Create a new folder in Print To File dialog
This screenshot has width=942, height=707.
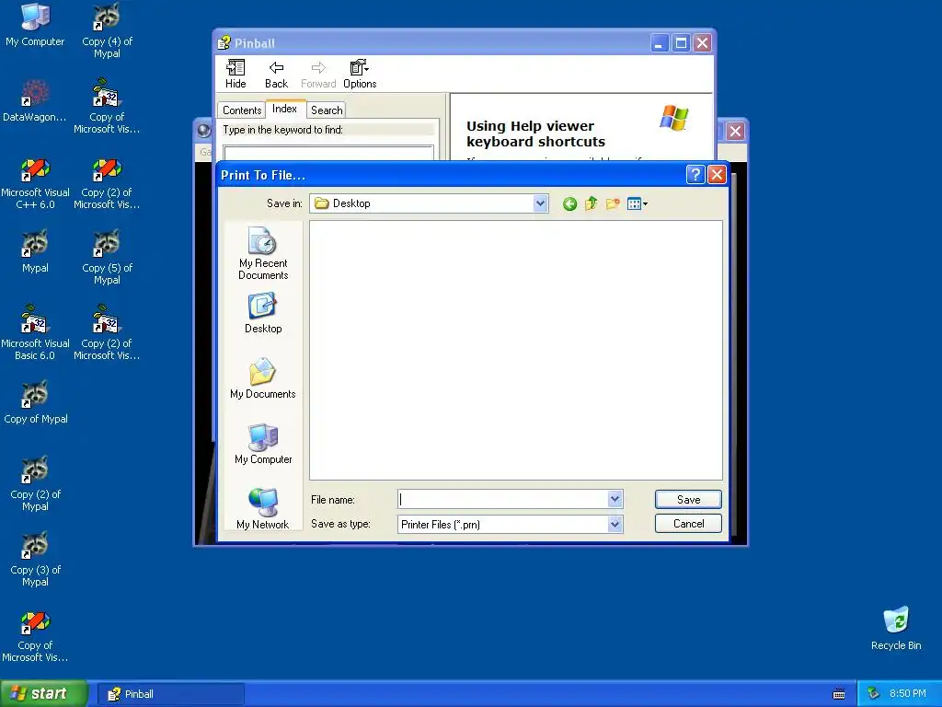(x=613, y=203)
